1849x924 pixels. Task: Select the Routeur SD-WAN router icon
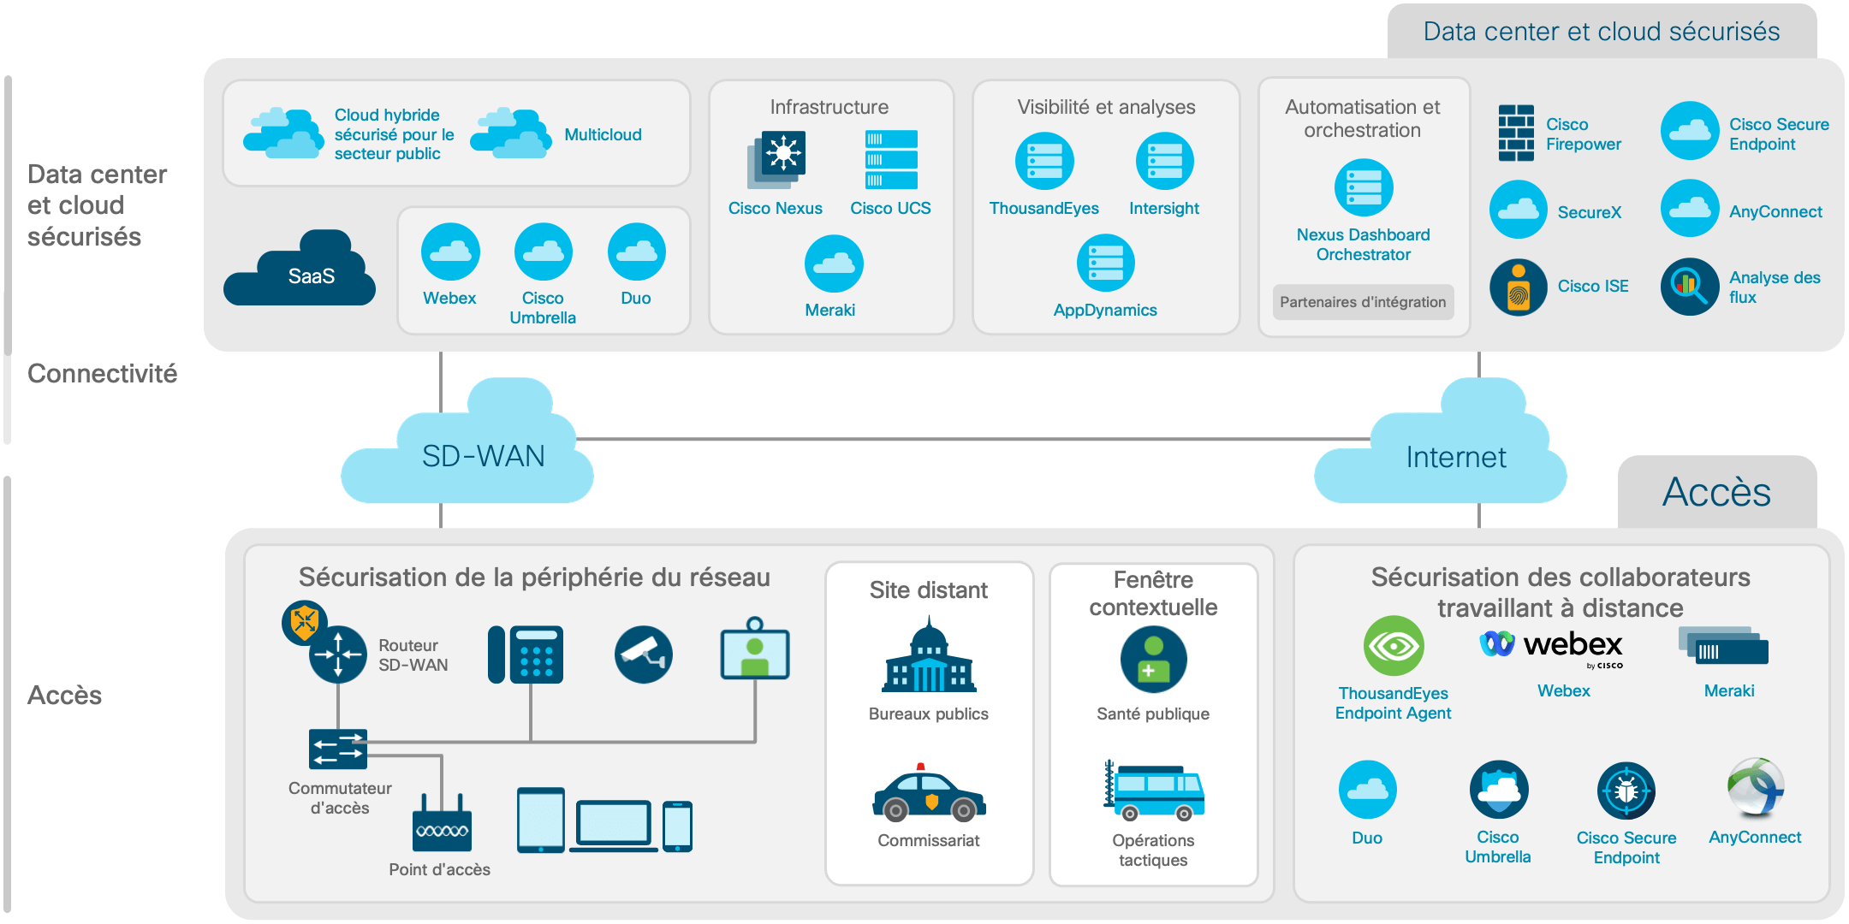[x=337, y=654]
